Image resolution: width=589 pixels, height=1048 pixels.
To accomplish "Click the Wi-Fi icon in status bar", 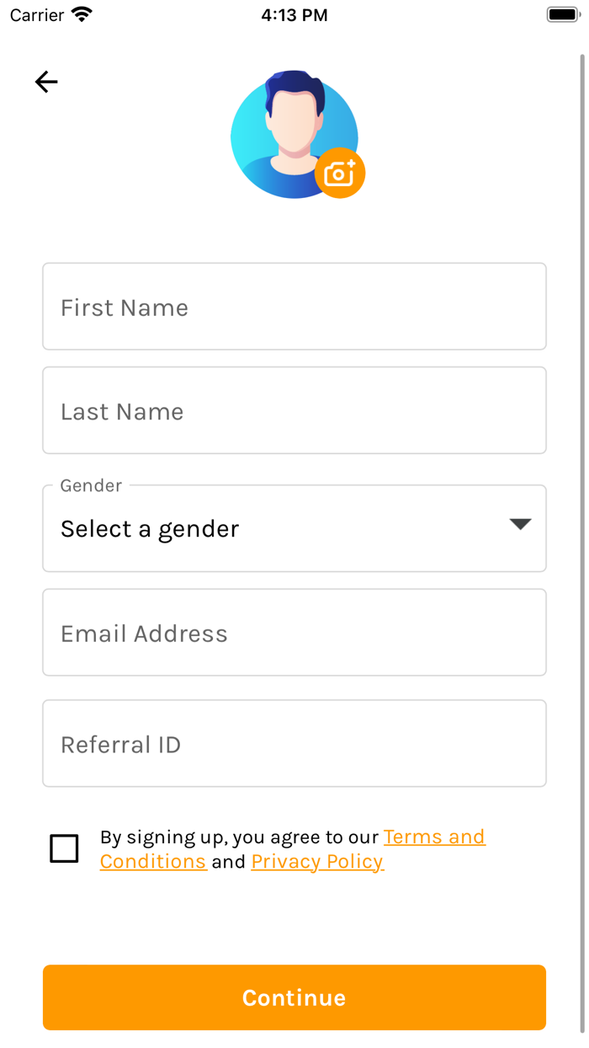I will (82, 13).
